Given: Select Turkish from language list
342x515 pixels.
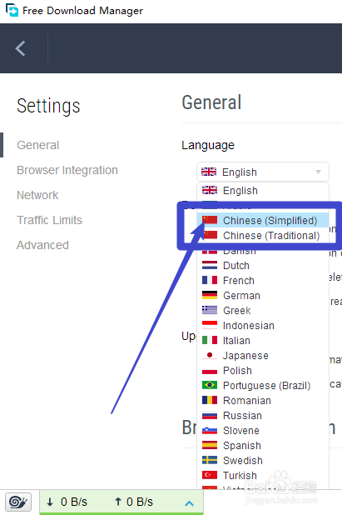Looking at the screenshot, I should 263,475.
